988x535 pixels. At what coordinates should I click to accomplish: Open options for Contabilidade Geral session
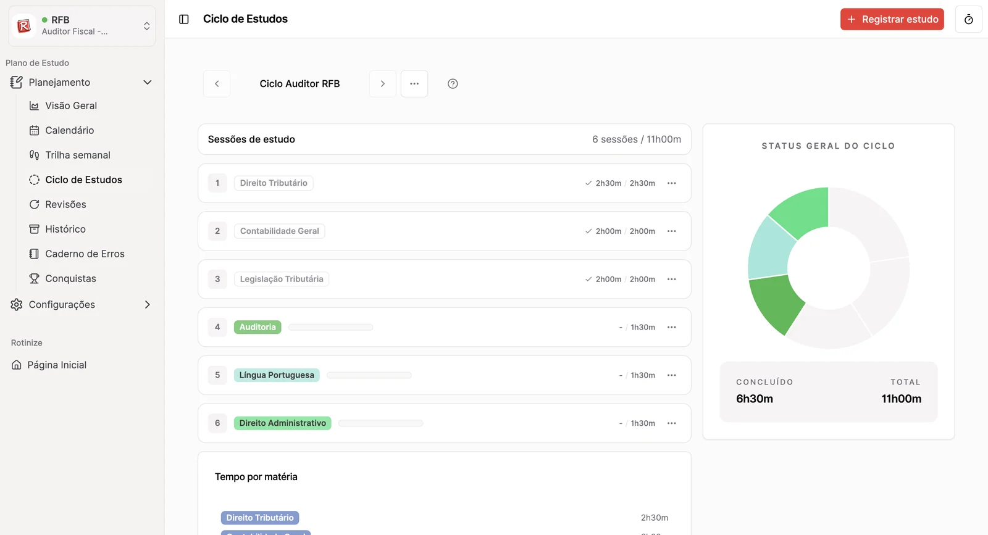pos(672,231)
